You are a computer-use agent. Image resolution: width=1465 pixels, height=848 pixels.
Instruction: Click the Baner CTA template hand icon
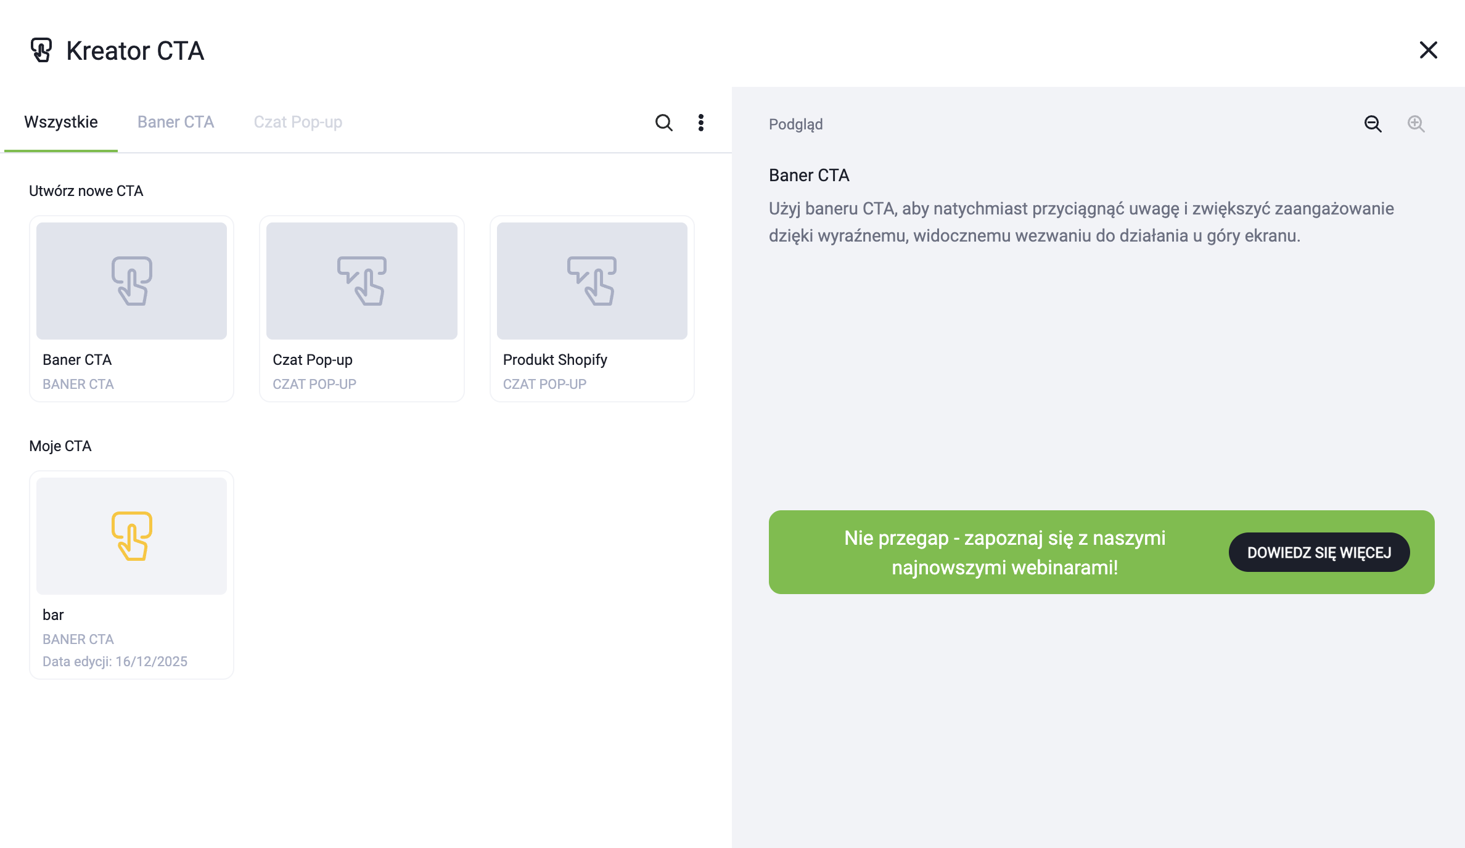[x=131, y=281]
